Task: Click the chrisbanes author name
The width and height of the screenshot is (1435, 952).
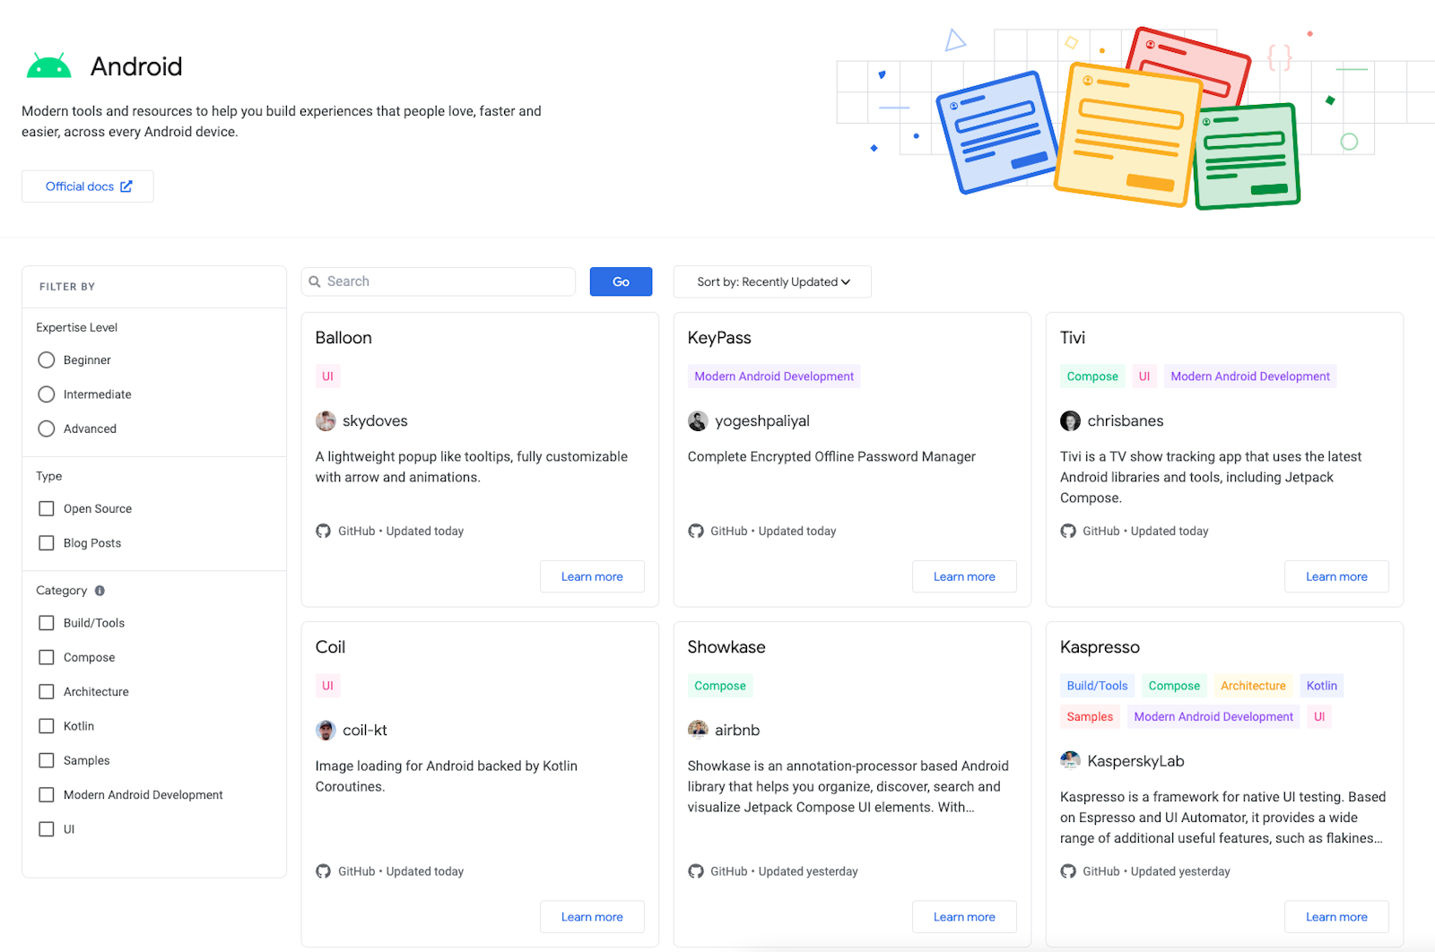Action: click(x=1126, y=421)
